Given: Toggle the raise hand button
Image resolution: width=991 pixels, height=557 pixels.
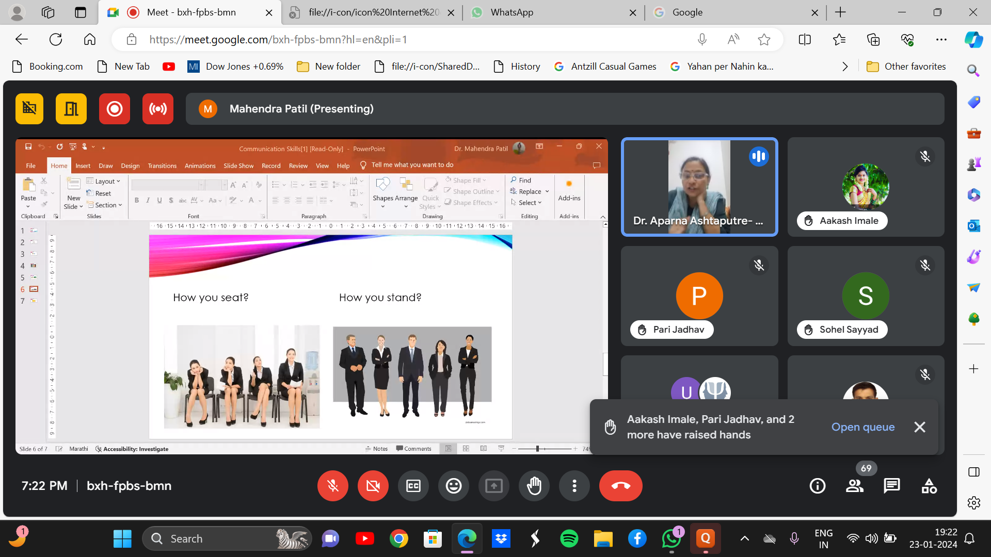Looking at the screenshot, I should tap(534, 486).
